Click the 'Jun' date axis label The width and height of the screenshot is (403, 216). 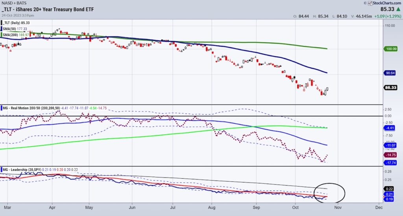(132, 207)
